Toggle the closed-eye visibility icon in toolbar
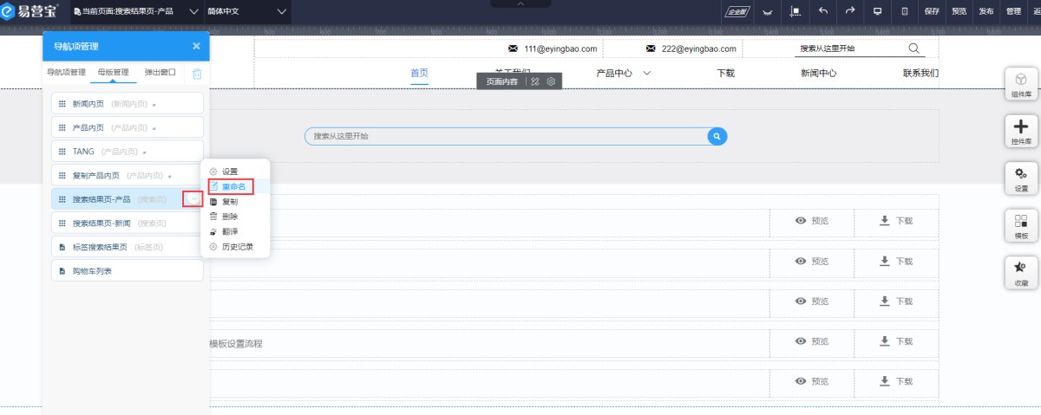 (767, 11)
